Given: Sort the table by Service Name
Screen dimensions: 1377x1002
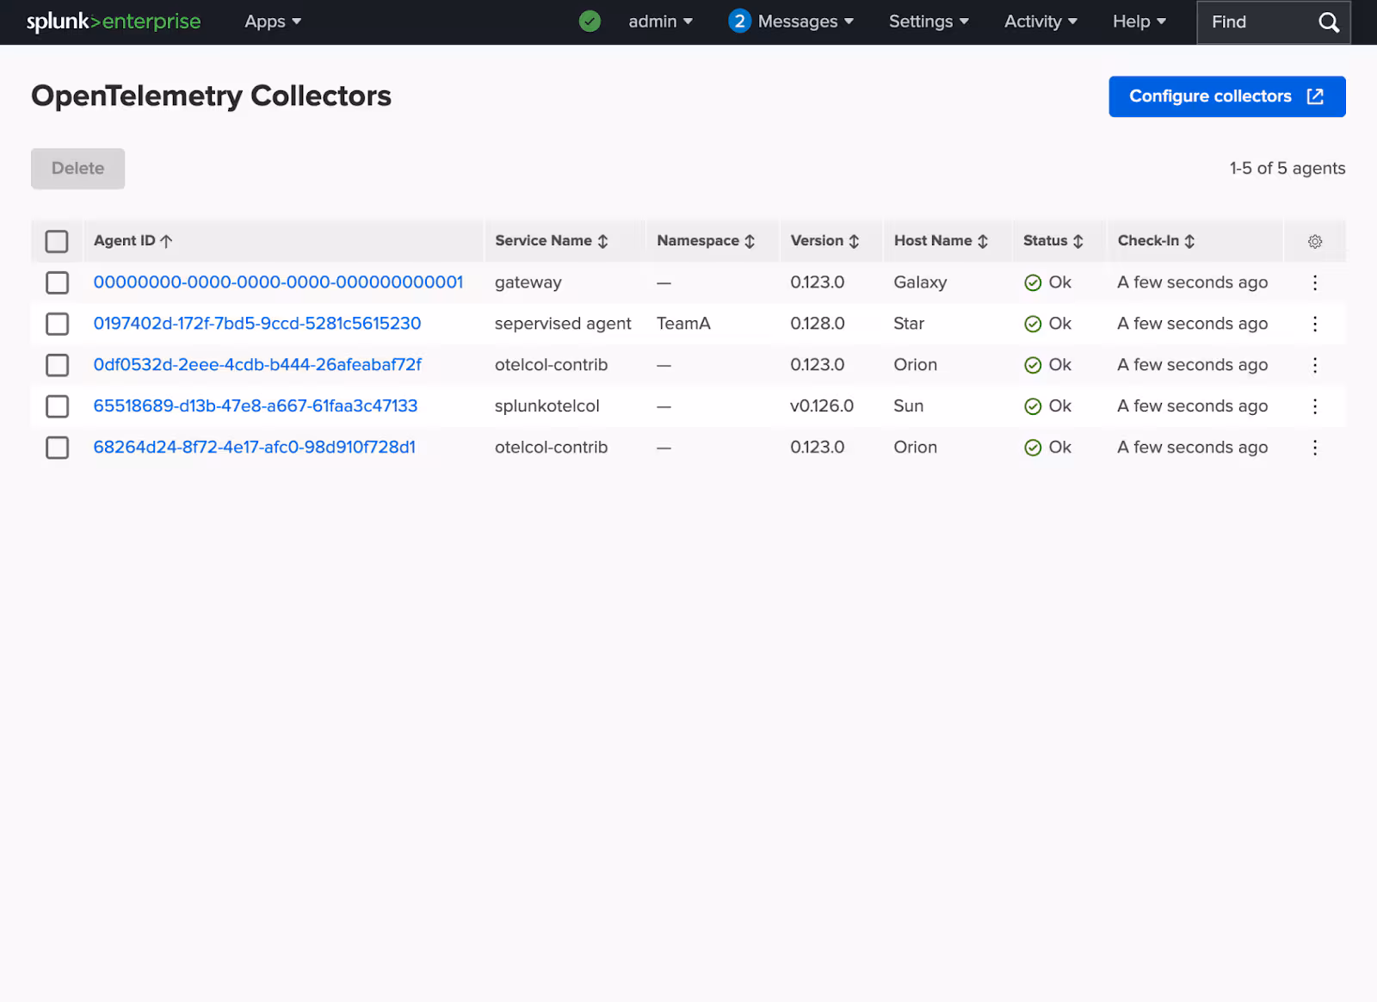Looking at the screenshot, I should (x=552, y=241).
